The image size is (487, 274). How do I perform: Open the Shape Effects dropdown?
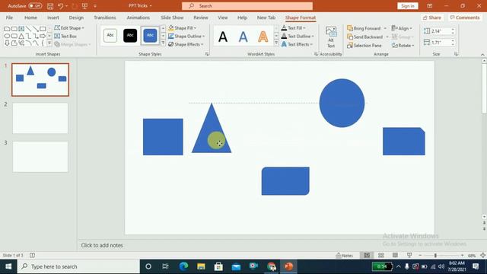186,44
